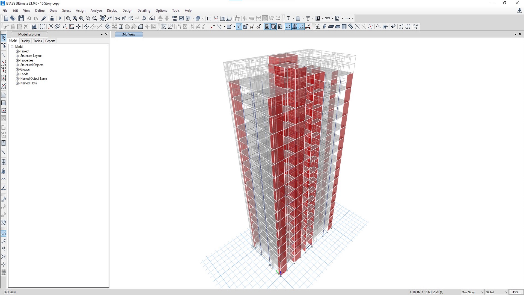Click the 3-D View window tab
This screenshot has height=295, width=524.
(129, 34)
